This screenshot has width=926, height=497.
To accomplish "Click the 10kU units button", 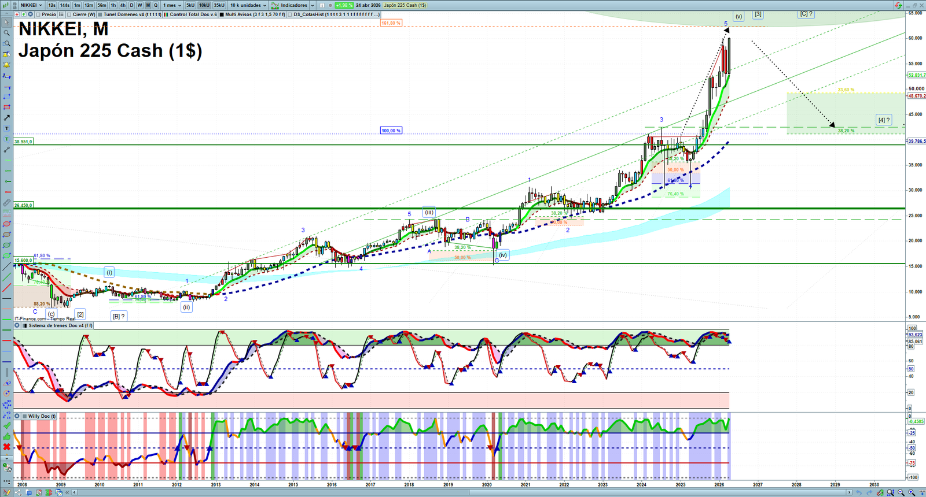I will click(x=204, y=5).
